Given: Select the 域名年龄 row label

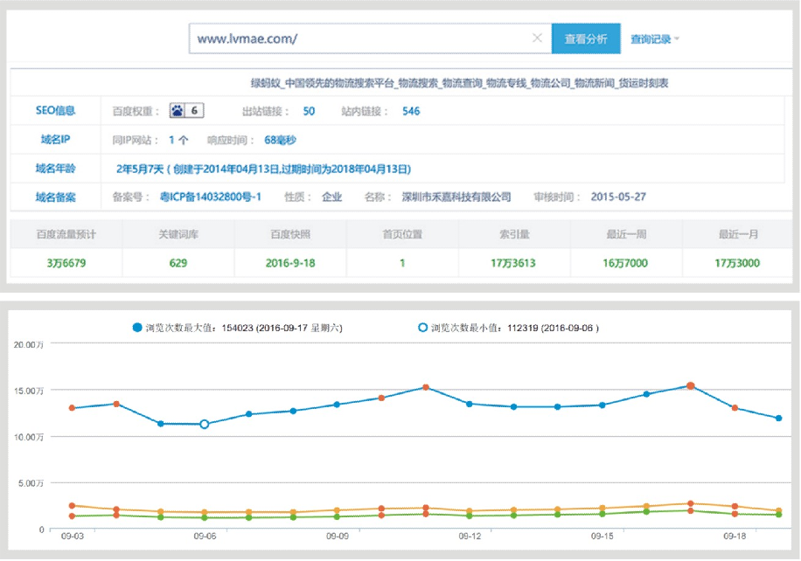Looking at the screenshot, I should pyautogui.click(x=55, y=169).
